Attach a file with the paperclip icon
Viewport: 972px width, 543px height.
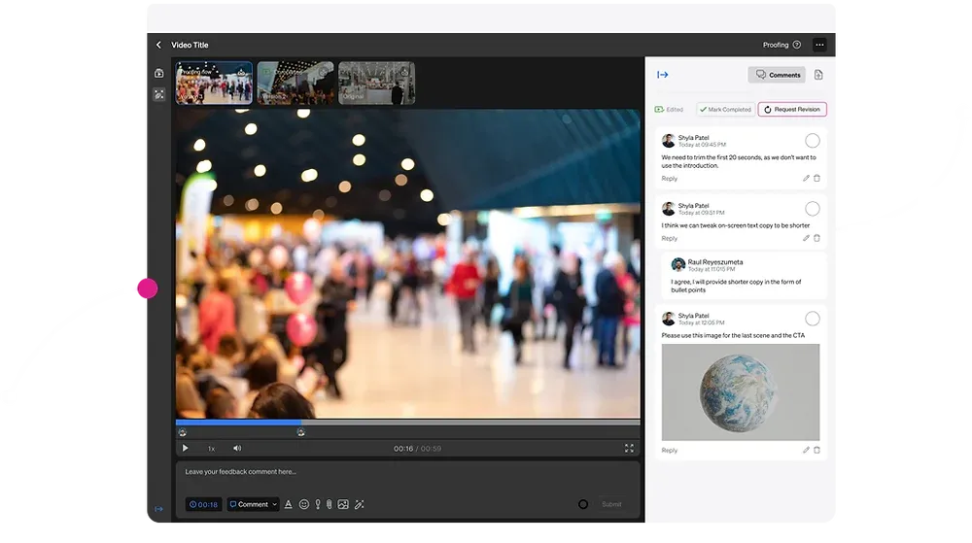330,504
